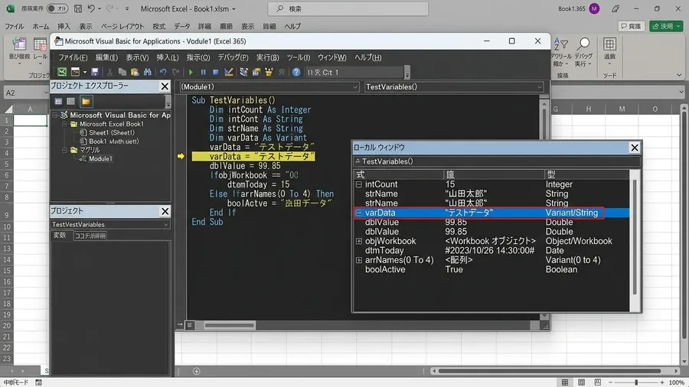The image size is (689, 387).
Task: Click the blue Help question mark icon
Action: (296, 72)
